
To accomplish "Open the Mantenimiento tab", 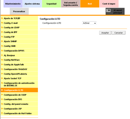I will click(13, 4).
